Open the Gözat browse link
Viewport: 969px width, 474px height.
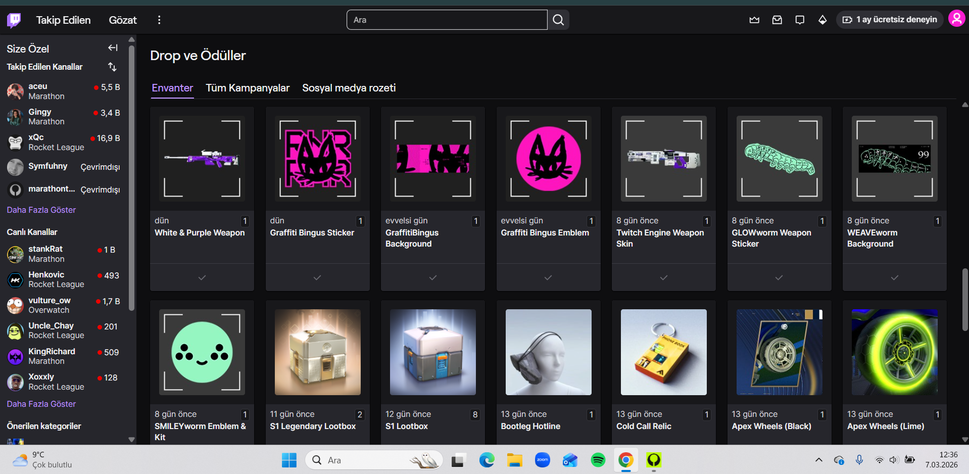point(123,20)
